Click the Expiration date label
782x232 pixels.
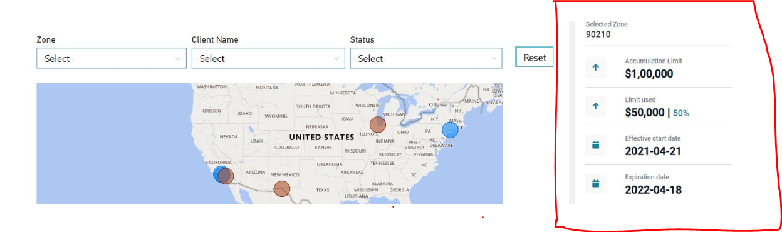click(647, 178)
